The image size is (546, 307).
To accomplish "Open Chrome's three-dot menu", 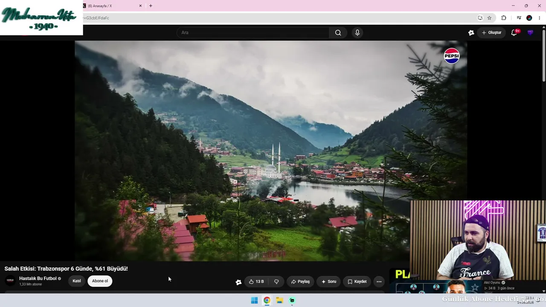I will pos(539,18).
